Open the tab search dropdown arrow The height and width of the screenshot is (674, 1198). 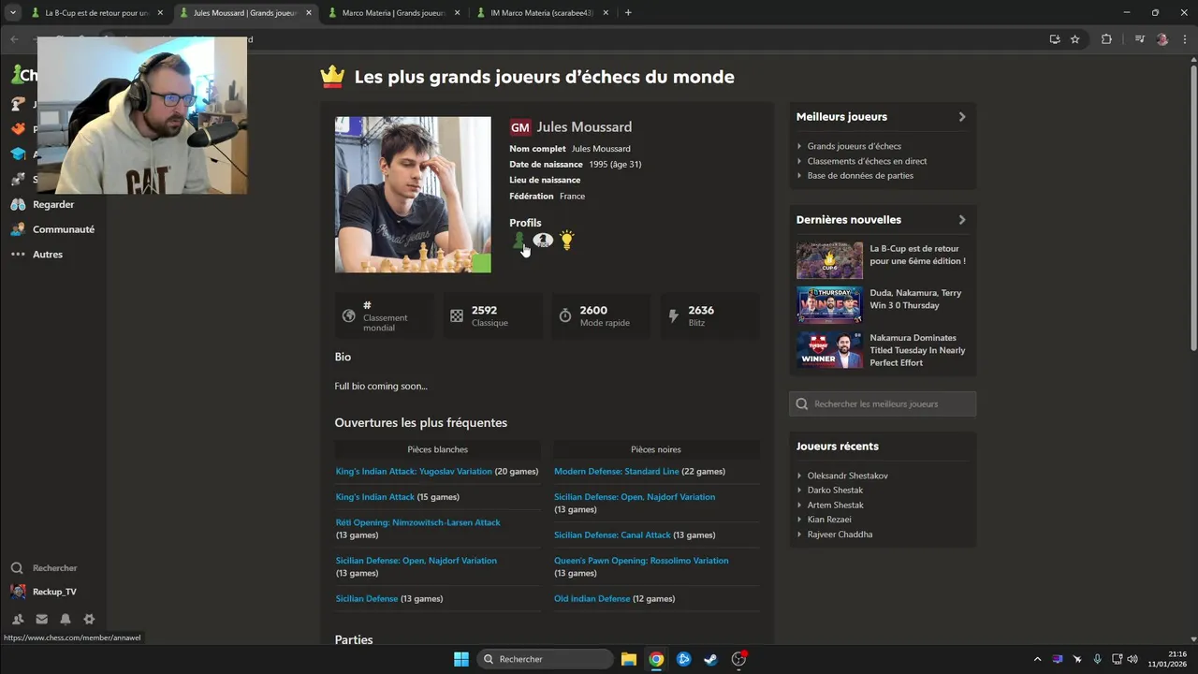(x=13, y=13)
